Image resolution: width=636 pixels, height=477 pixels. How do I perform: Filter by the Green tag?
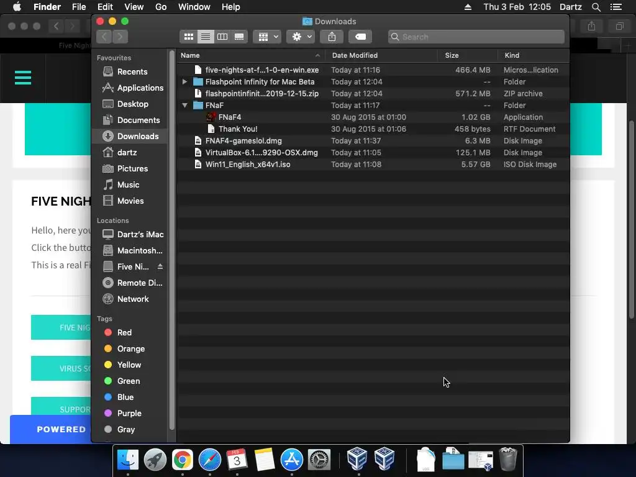click(x=128, y=381)
